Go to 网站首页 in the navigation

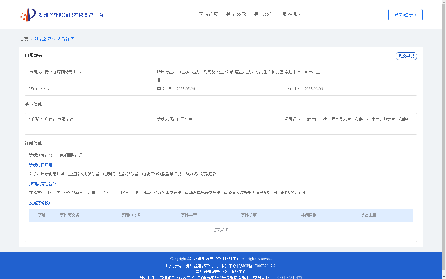(208, 14)
